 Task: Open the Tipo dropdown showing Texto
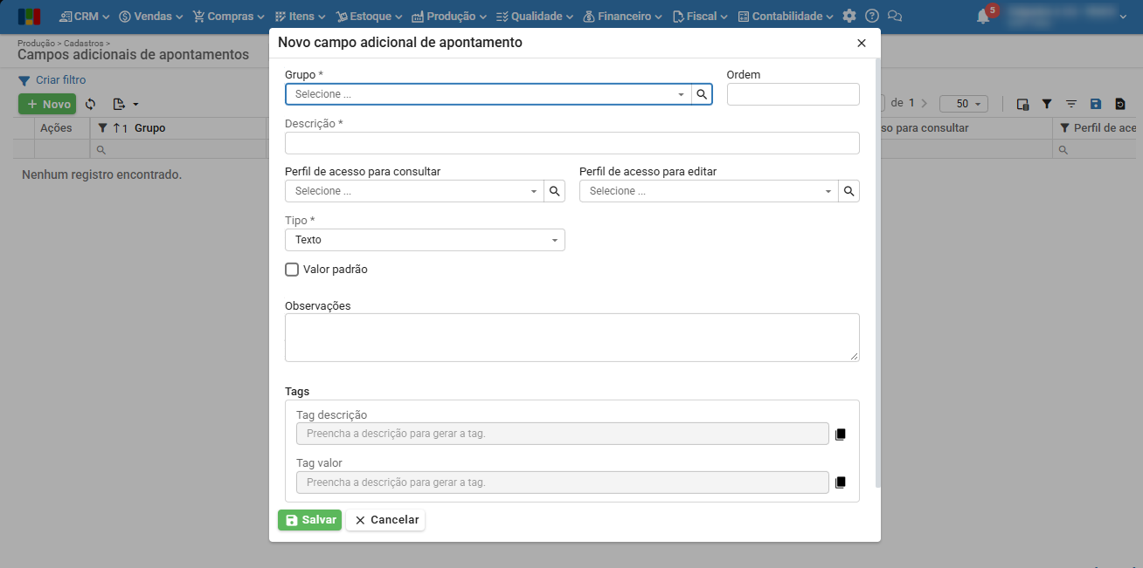425,240
